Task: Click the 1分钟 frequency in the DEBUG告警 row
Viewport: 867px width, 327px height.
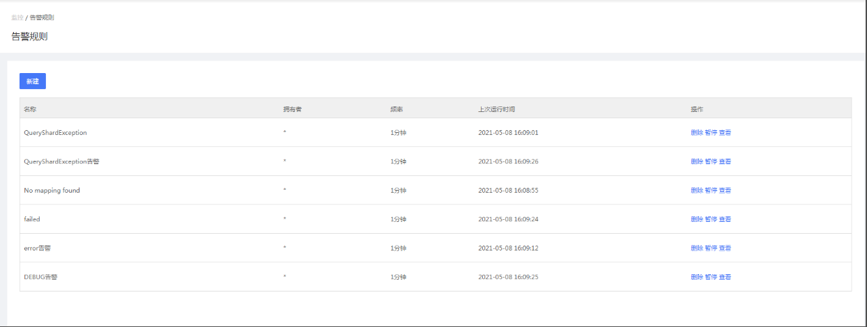Action: [398, 277]
